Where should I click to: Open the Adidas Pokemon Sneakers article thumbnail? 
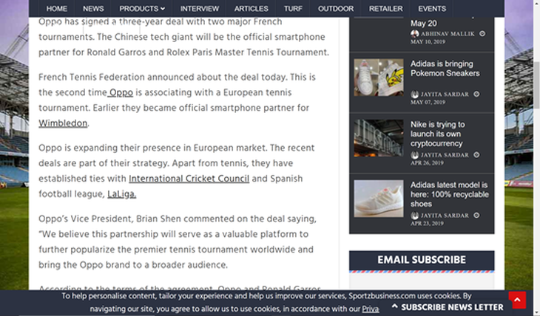click(379, 78)
